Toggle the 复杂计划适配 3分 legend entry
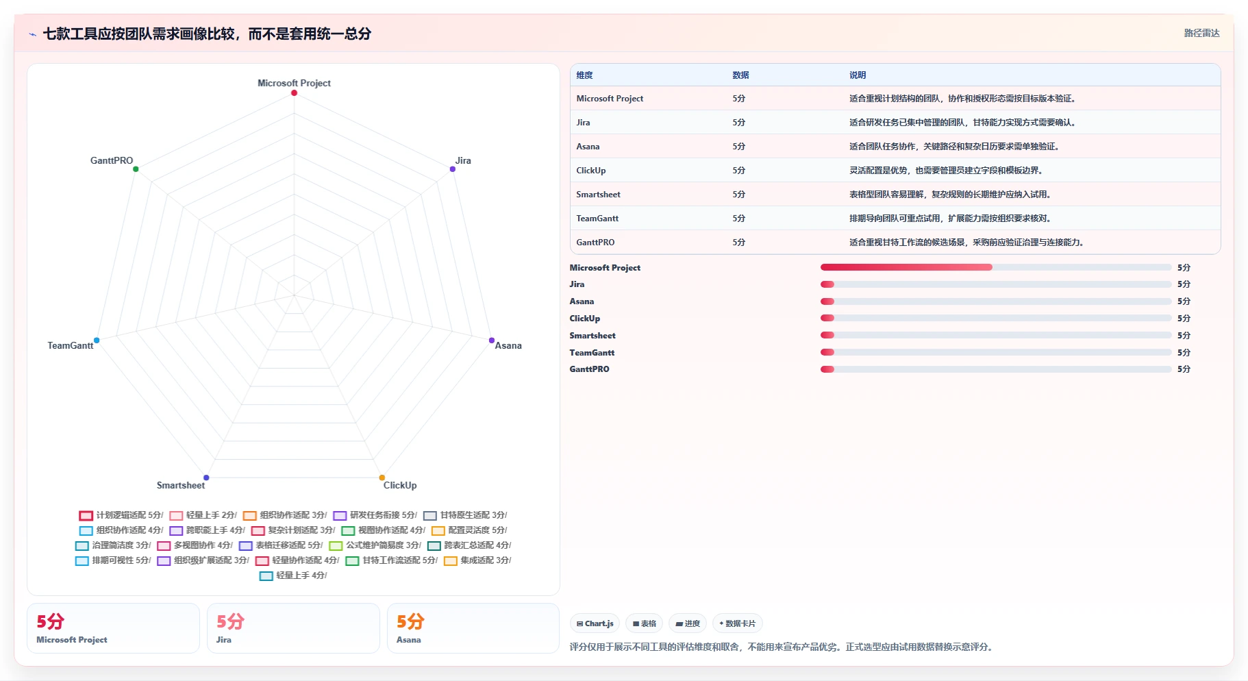 pyautogui.click(x=292, y=530)
